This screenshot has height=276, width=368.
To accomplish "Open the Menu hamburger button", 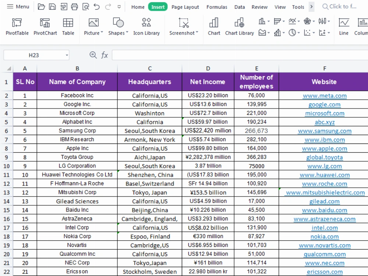I will pyautogui.click(x=18, y=7).
